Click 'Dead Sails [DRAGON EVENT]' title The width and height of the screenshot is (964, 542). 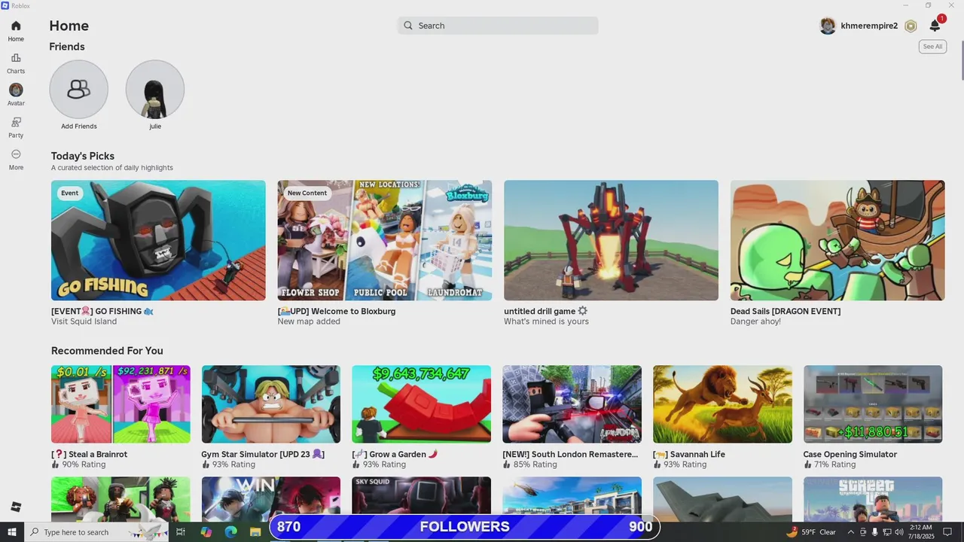(x=786, y=311)
